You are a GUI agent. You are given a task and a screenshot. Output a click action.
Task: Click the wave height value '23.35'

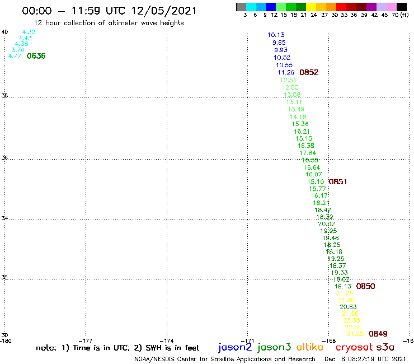point(351,320)
